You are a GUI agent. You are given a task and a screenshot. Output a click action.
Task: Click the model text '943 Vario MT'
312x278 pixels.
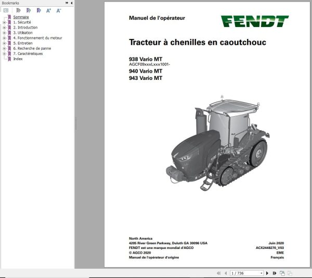tap(146, 78)
